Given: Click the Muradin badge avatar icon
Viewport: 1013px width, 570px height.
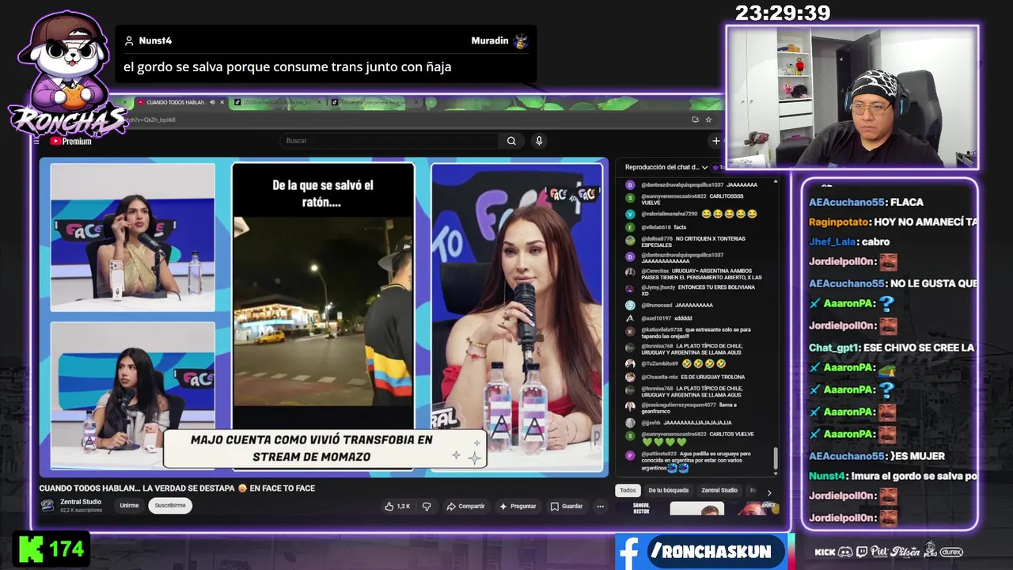Looking at the screenshot, I should 521,41.
